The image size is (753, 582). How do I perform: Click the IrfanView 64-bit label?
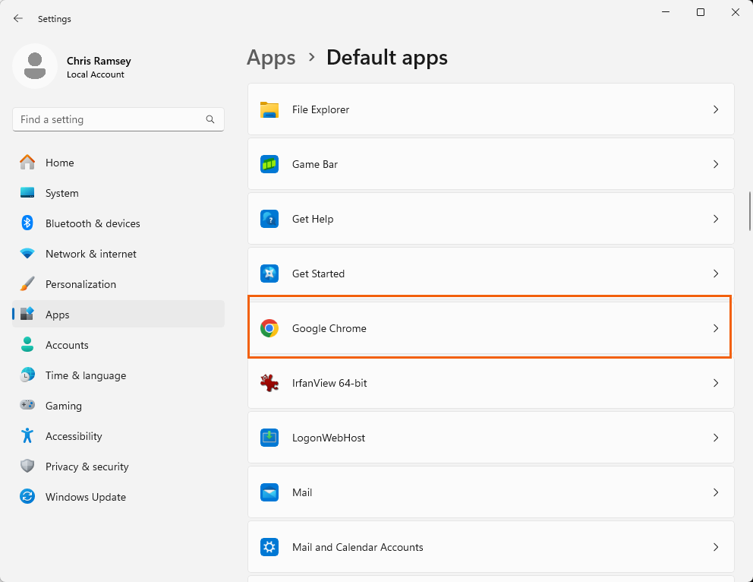click(329, 383)
